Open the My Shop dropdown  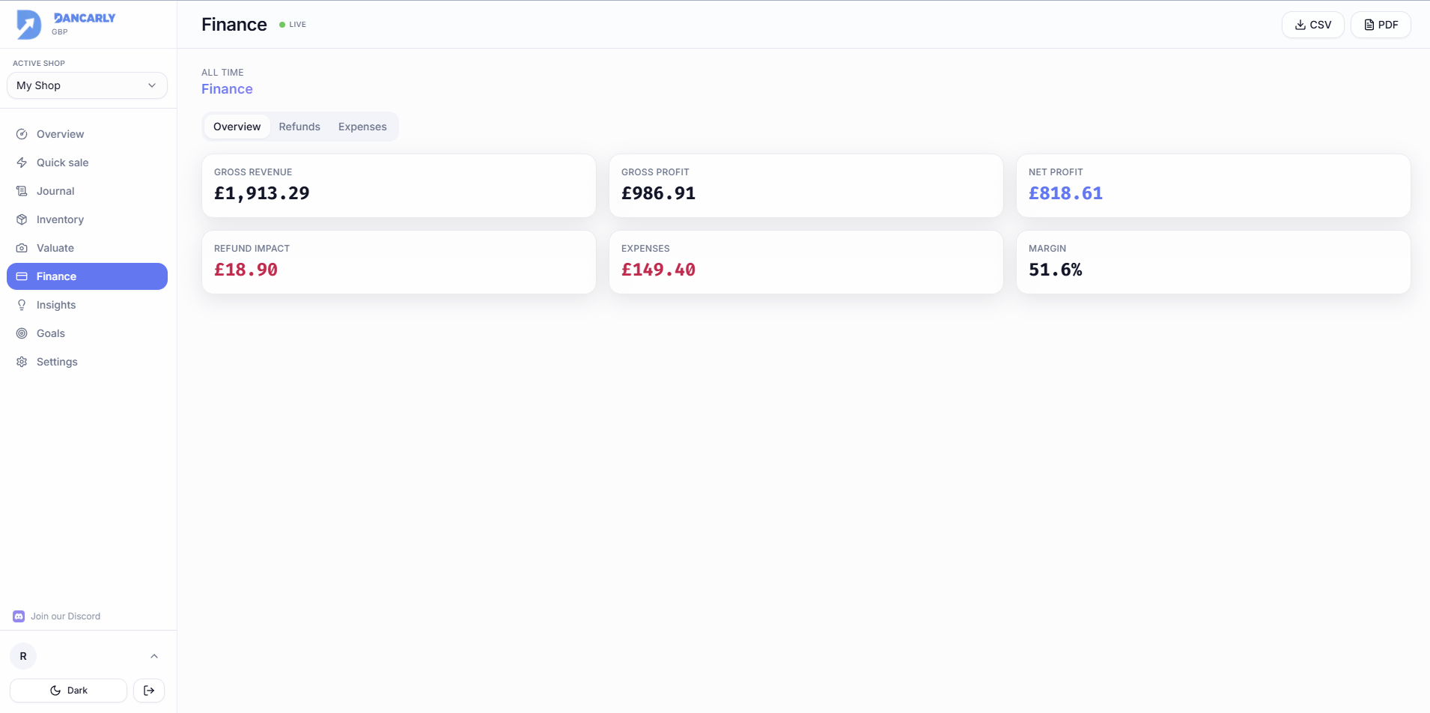pos(87,85)
